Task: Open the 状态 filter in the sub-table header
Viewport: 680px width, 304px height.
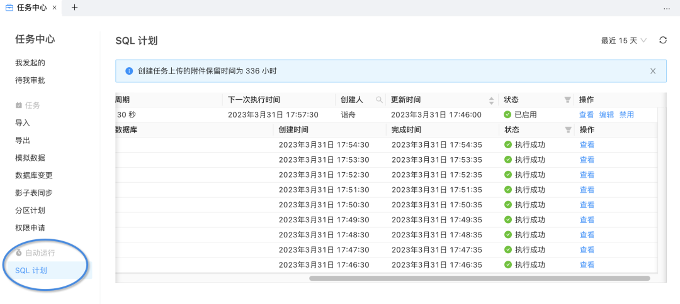Action: [x=567, y=130]
